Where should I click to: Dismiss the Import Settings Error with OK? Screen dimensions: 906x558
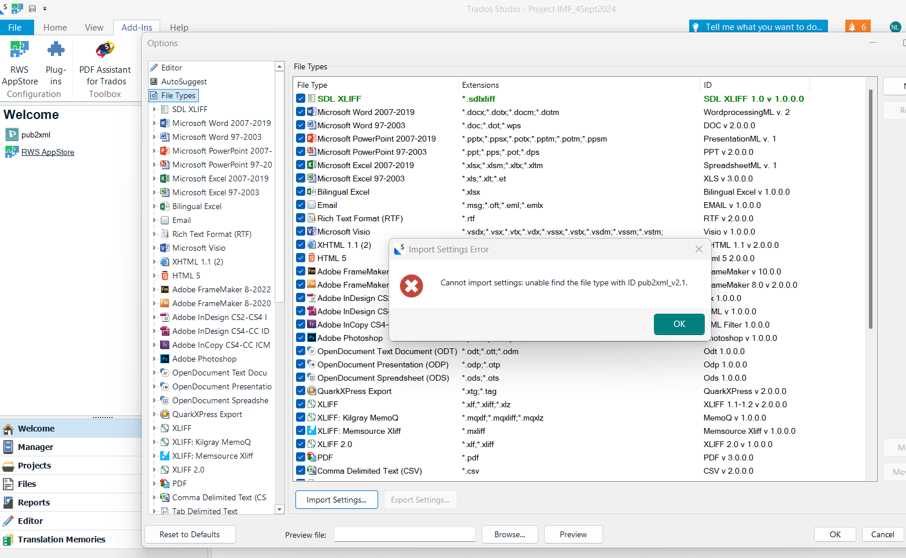tap(679, 324)
